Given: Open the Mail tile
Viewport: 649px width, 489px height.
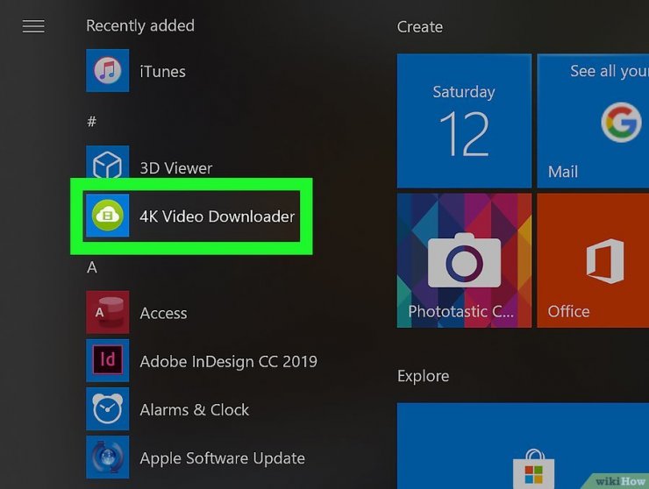Looking at the screenshot, I should [x=593, y=121].
